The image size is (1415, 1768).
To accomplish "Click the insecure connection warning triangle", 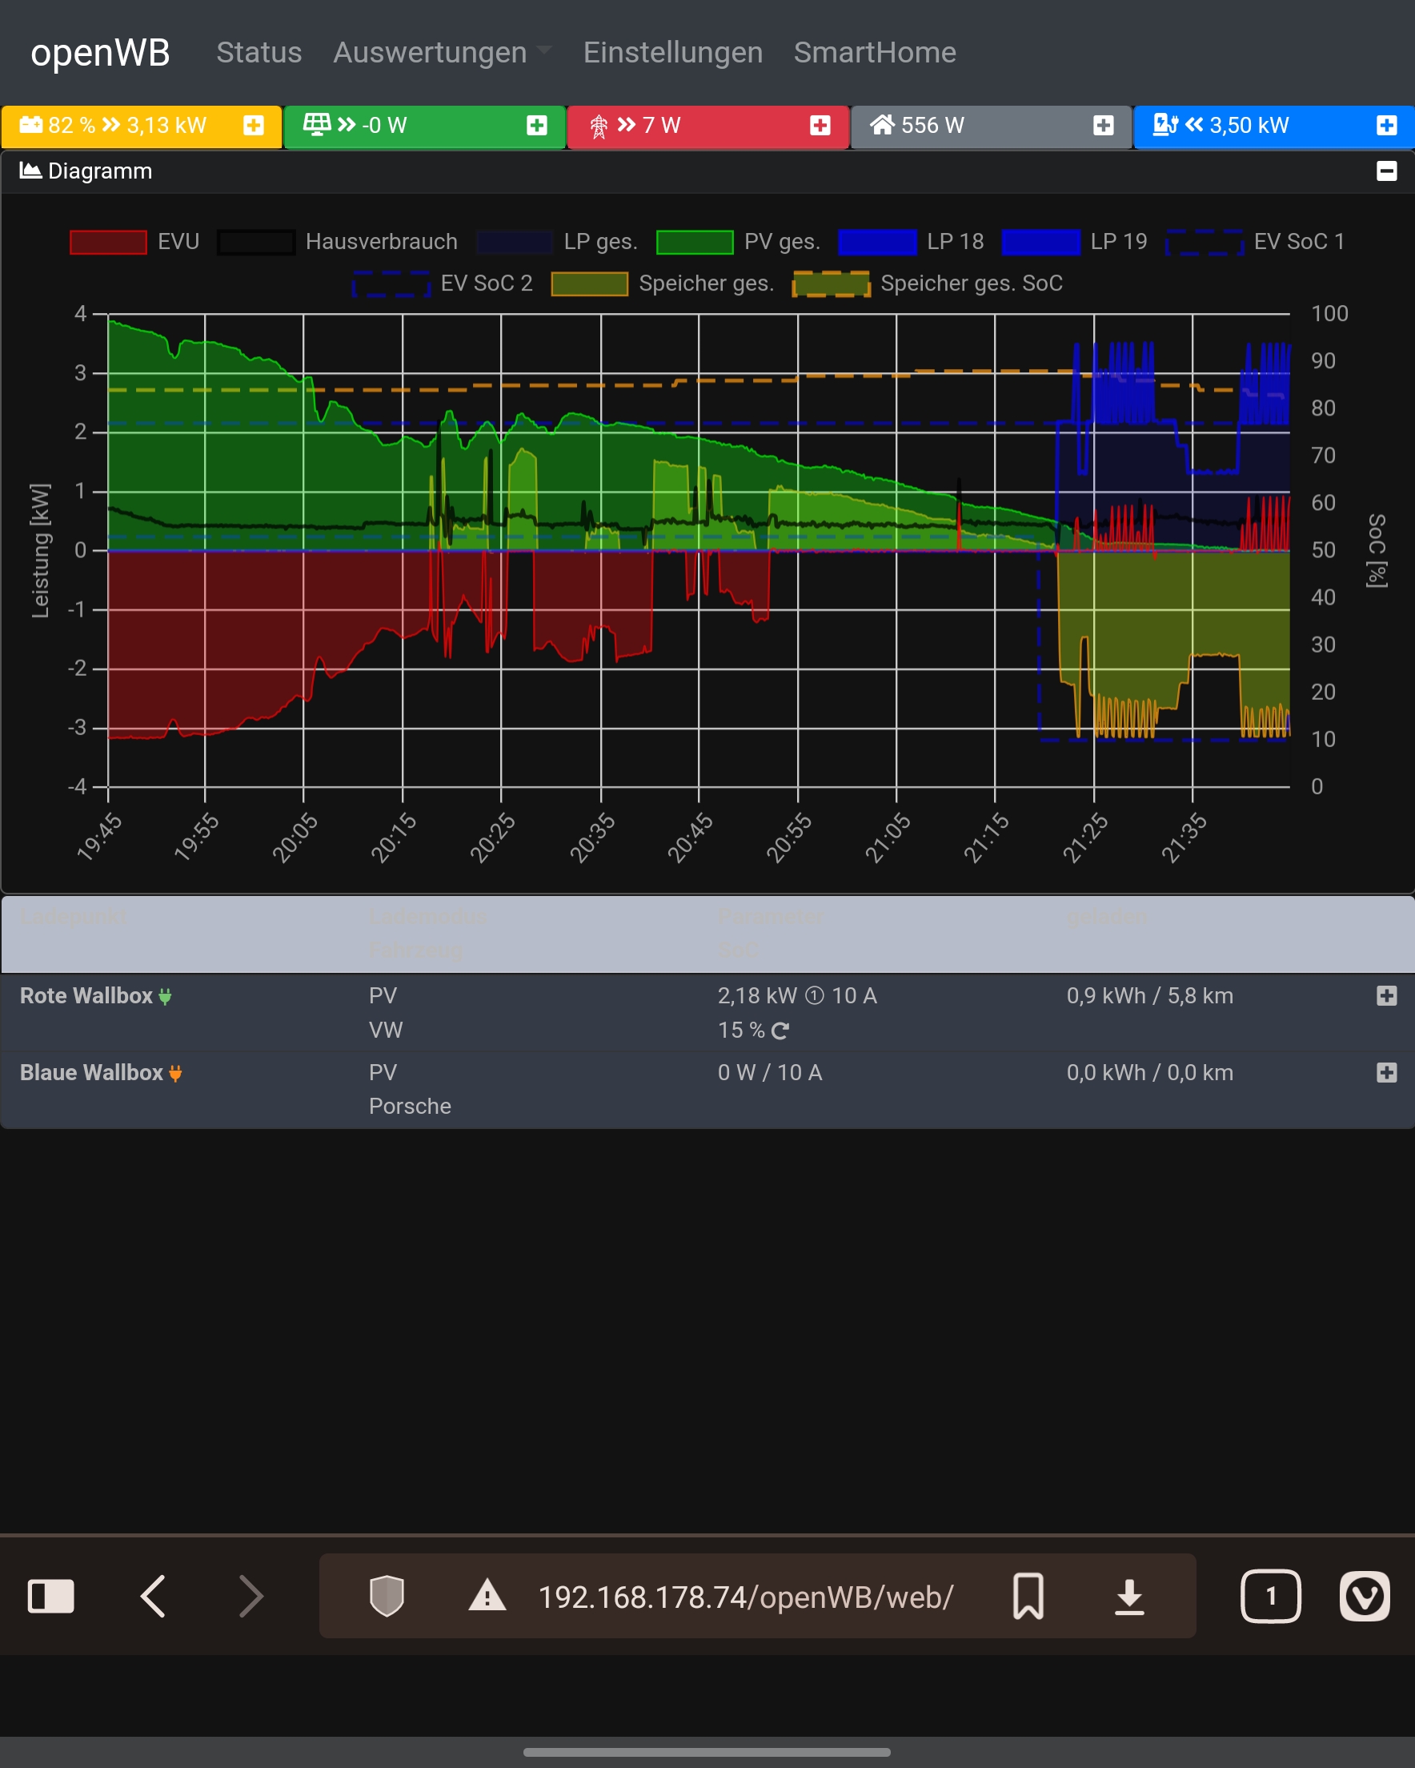I will tap(487, 1596).
